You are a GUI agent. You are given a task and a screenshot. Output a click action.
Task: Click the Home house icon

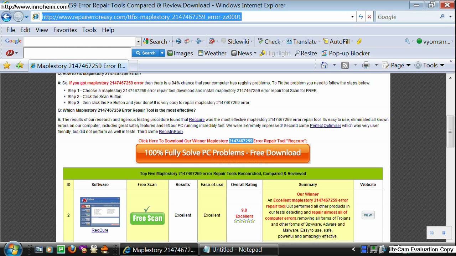point(324,65)
